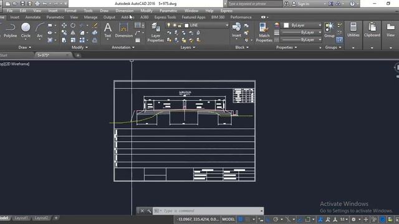The width and height of the screenshot is (399, 224).
Task: Switch to the Express Tools ribbon tab
Action: point(165,17)
